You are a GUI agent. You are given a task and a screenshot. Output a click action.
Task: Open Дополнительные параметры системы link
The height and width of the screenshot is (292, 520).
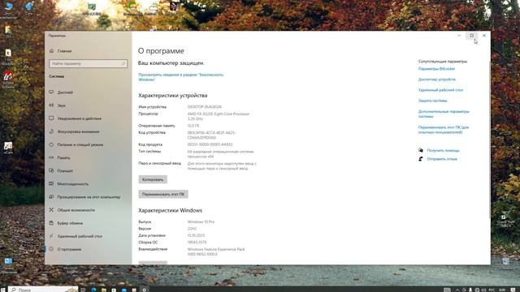click(444, 114)
